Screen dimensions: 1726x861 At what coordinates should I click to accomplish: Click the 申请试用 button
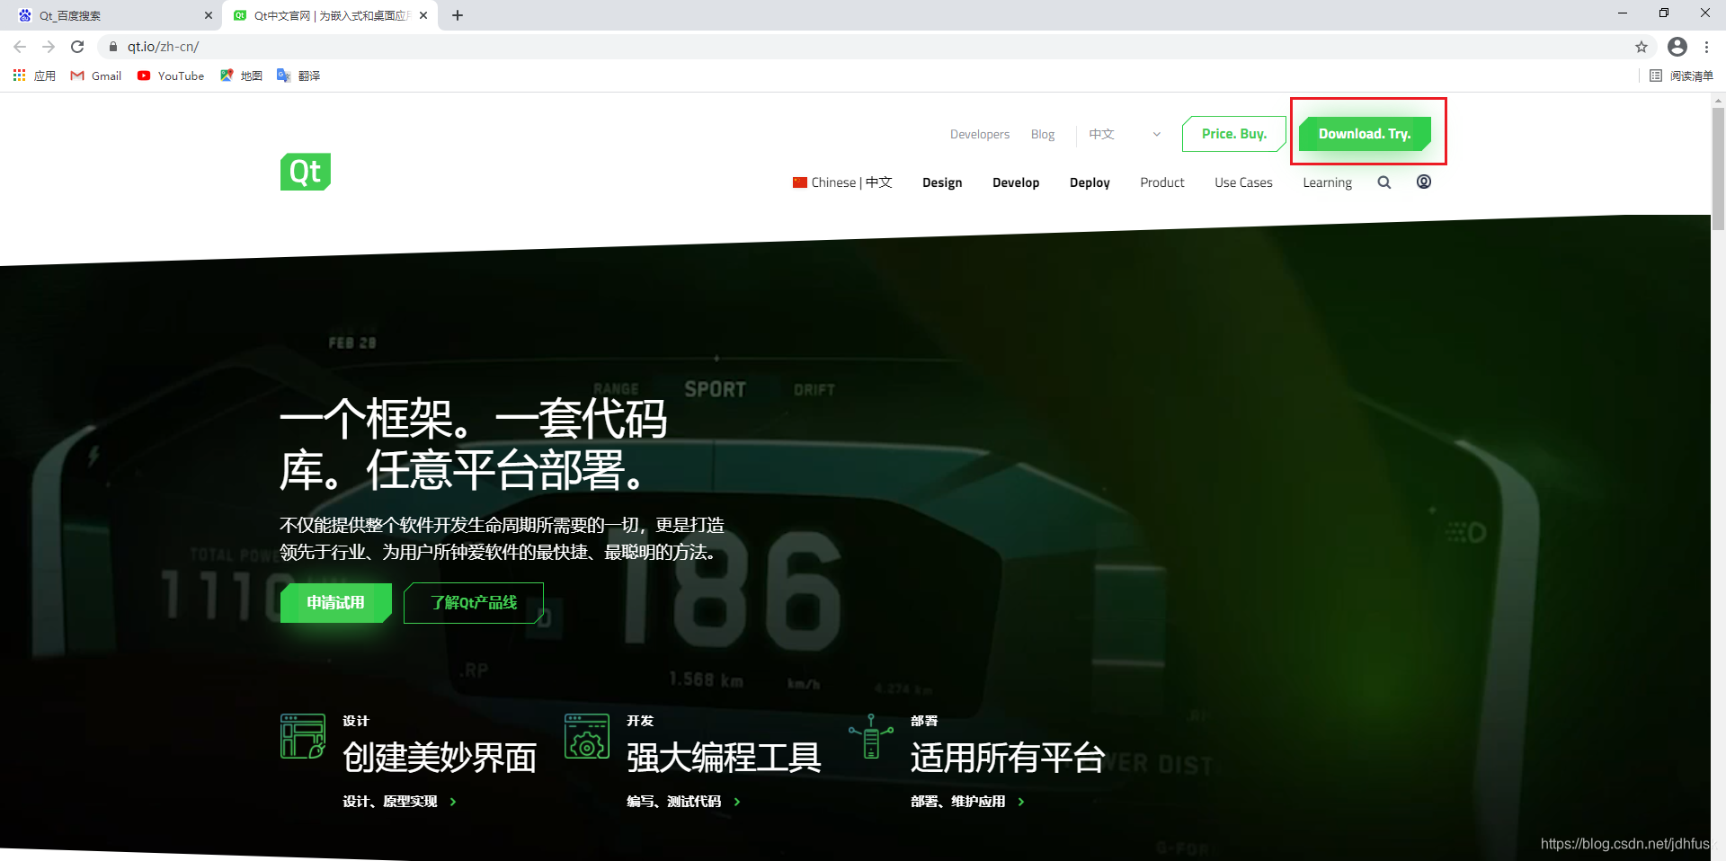coord(336,603)
